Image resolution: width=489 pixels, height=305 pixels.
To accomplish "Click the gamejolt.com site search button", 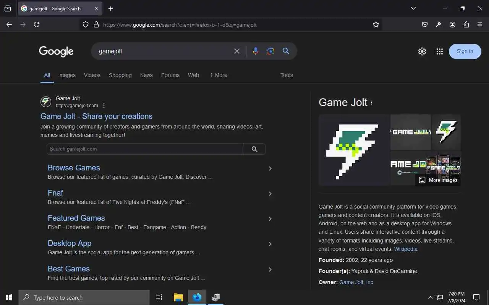I will (x=254, y=149).
